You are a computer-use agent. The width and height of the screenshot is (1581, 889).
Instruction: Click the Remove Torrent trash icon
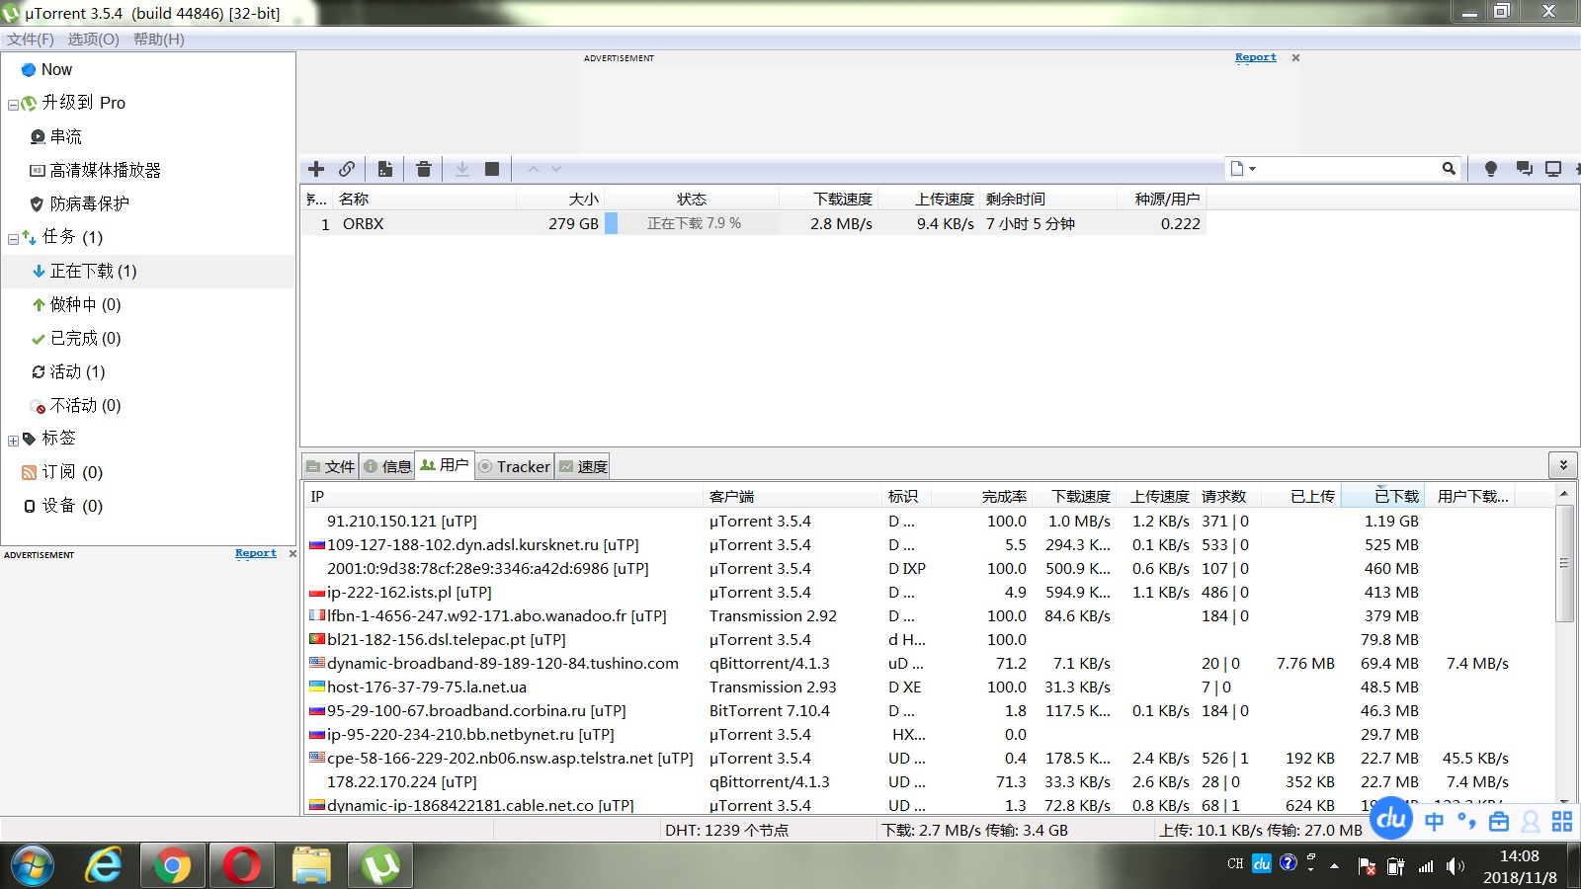[424, 169]
